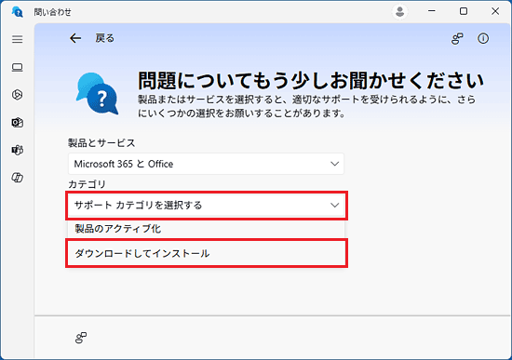Click the chat question mark illustration
The image size is (512, 360).
(97, 93)
